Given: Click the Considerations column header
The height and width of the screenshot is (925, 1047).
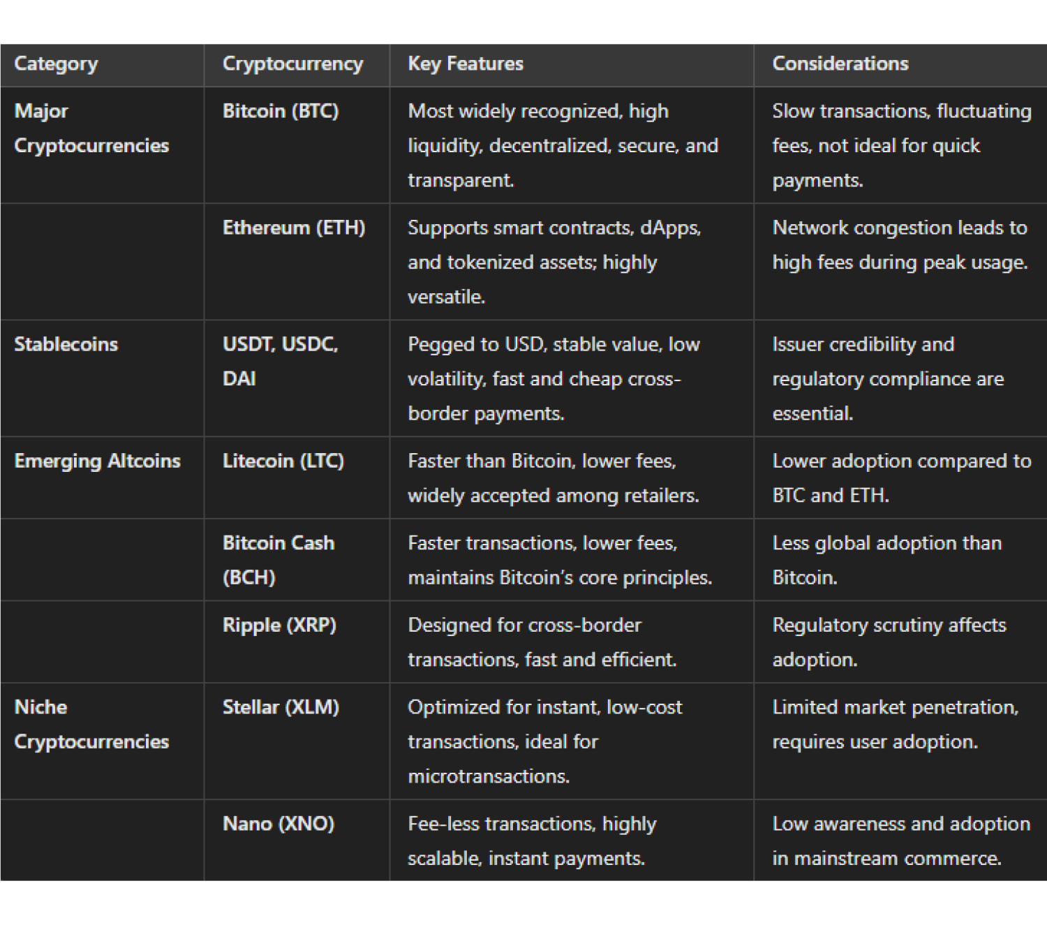Looking at the screenshot, I should tap(840, 64).
